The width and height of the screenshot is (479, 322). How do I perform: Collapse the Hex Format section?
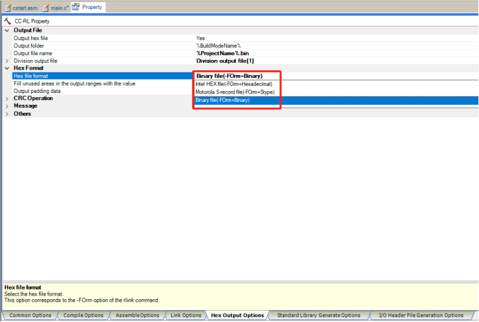point(7,68)
